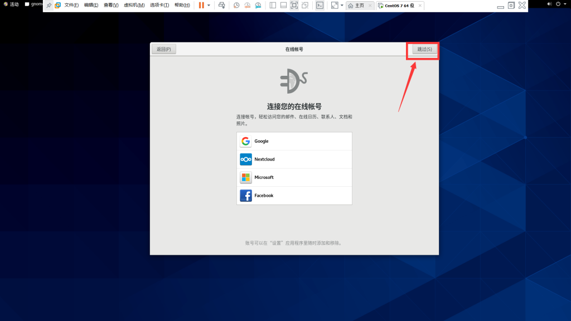Viewport: 571px width, 321px height.
Task: Expand the power options dropdown arrow
Action: tap(209, 6)
